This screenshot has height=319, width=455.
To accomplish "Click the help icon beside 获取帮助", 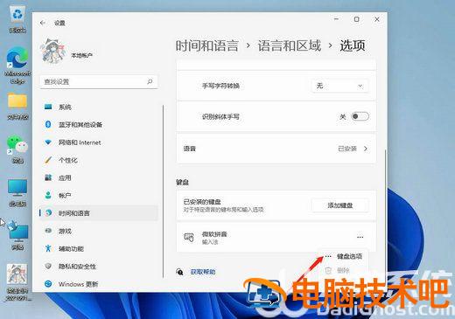I will point(179,272).
